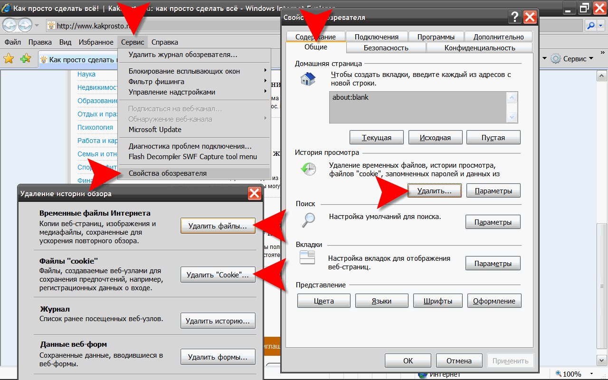Select Flash Decompiler SWF Capture tool menu
Image resolution: width=608 pixels, height=380 pixels.
tap(194, 157)
